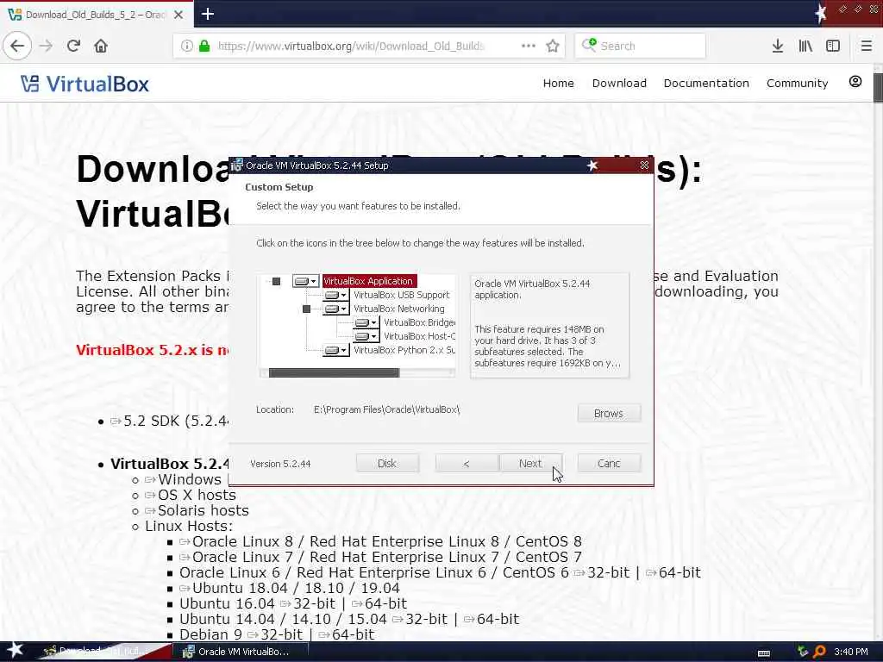
Task: Open VirtualBox Networking feature install dropdown
Action: click(x=336, y=309)
